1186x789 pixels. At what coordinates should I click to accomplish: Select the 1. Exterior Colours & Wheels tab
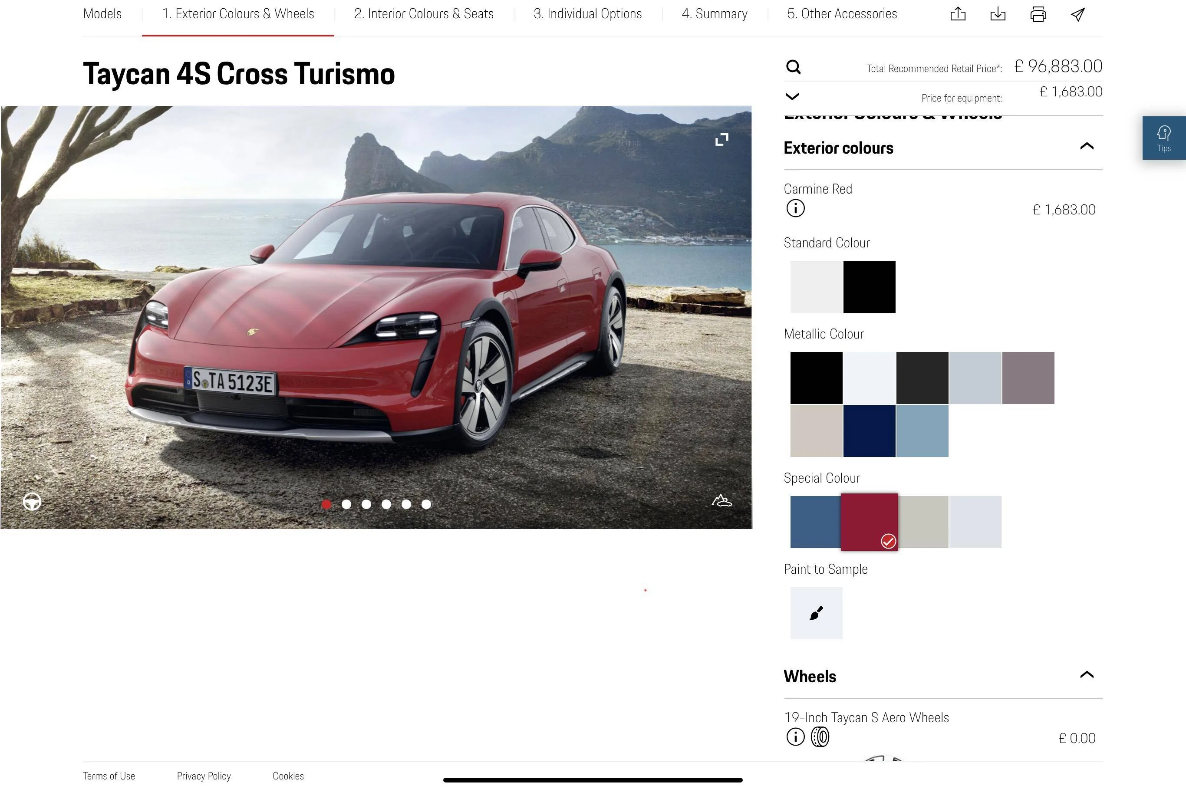238,14
